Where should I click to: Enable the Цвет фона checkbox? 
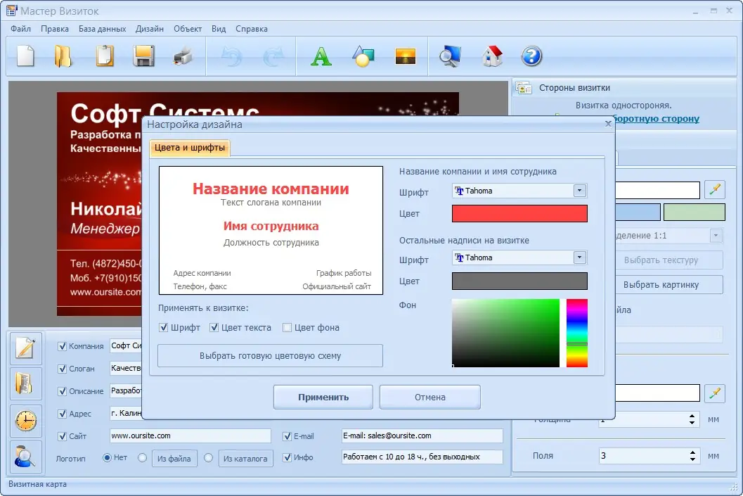[287, 328]
